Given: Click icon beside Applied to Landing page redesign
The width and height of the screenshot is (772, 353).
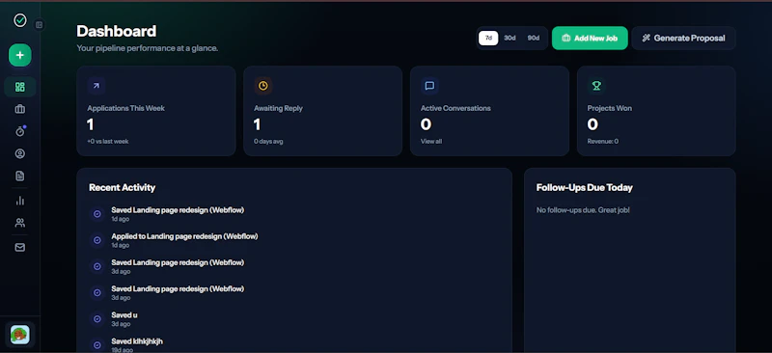Looking at the screenshot, I should click(97, 240).
